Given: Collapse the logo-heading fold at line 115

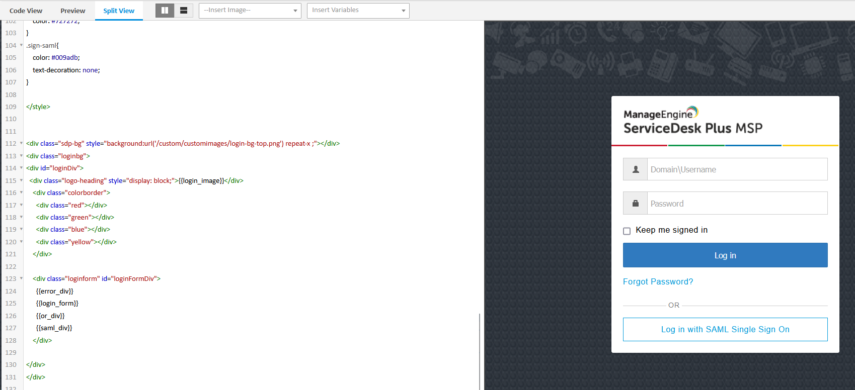Looking at the screenshot, I should click(21, 180).
